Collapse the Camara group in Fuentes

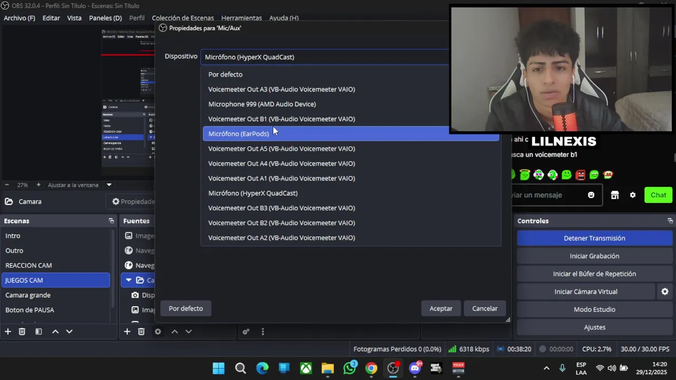[128, 280]
